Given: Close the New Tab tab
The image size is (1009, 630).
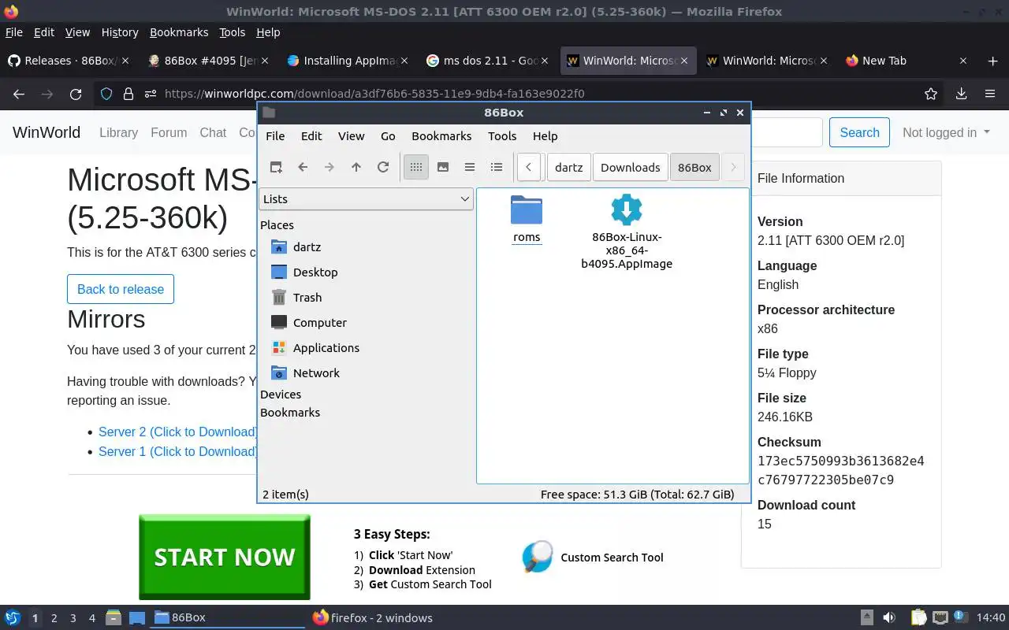Looking at the screenshot, I should point(962,61).
